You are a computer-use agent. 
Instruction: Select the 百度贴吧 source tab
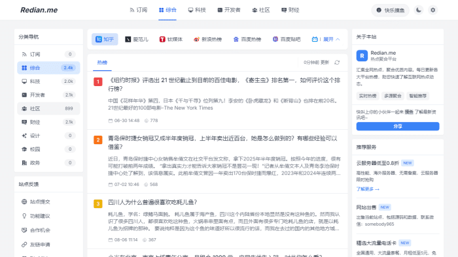(x=287, y=39)
